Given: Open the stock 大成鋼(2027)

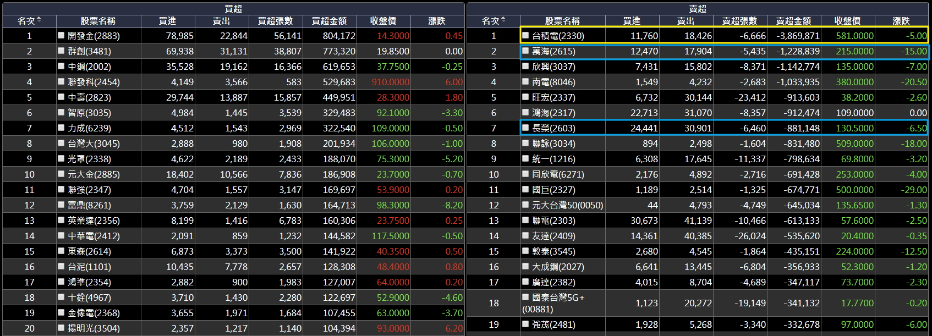Looking at the screenshot, I should coord(558,267).
